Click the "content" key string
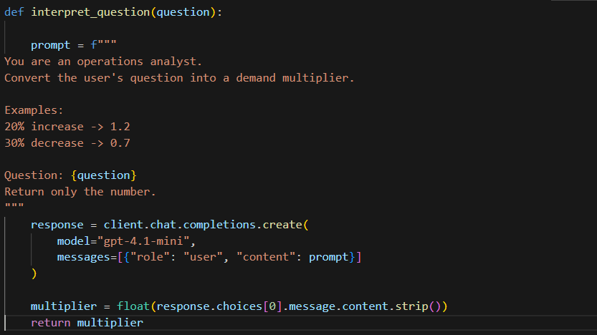The width and height of the screenshot is (597, 335). tap(266, 258)
